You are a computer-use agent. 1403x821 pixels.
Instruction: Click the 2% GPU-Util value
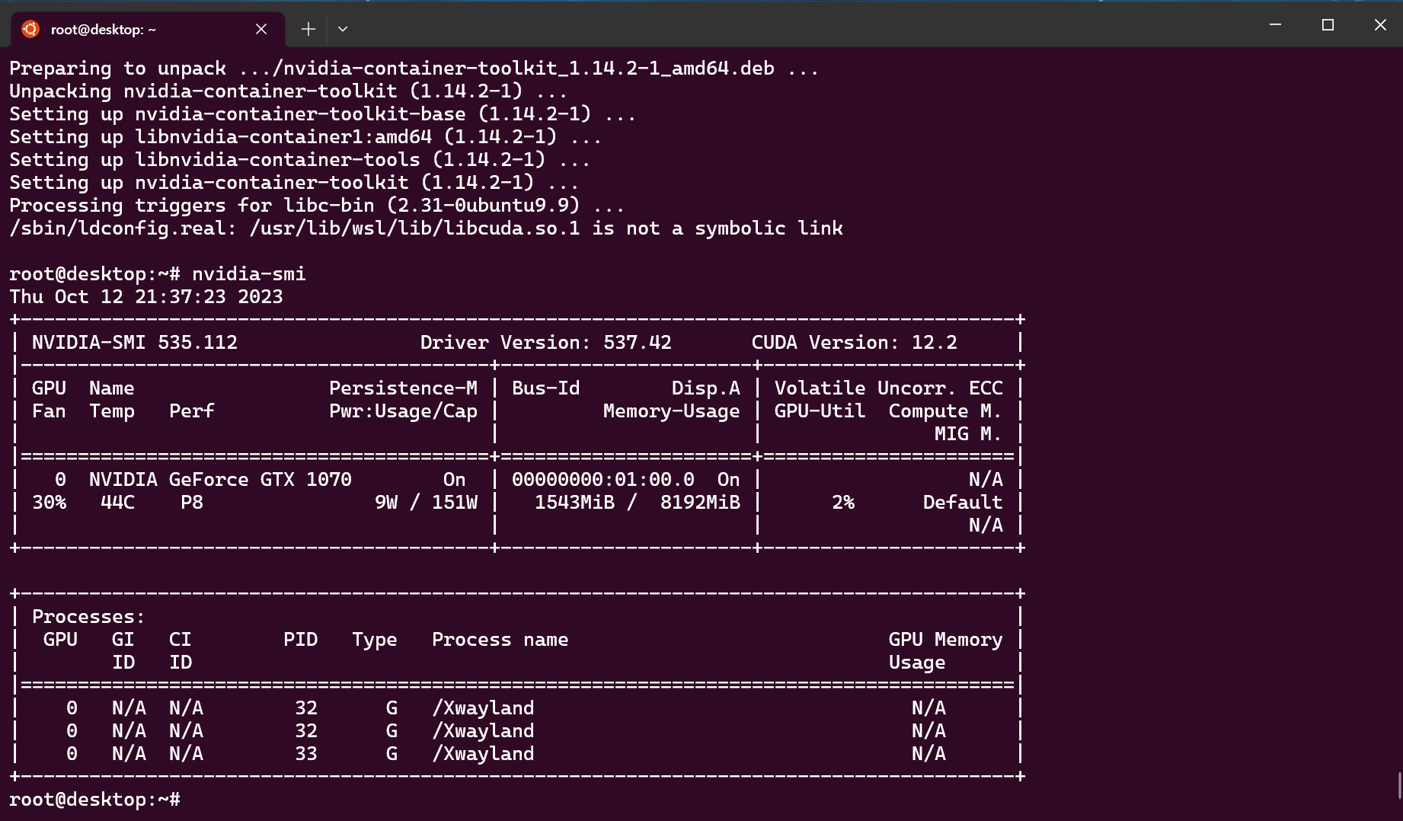pyautogui.click(x=843, y=502)
